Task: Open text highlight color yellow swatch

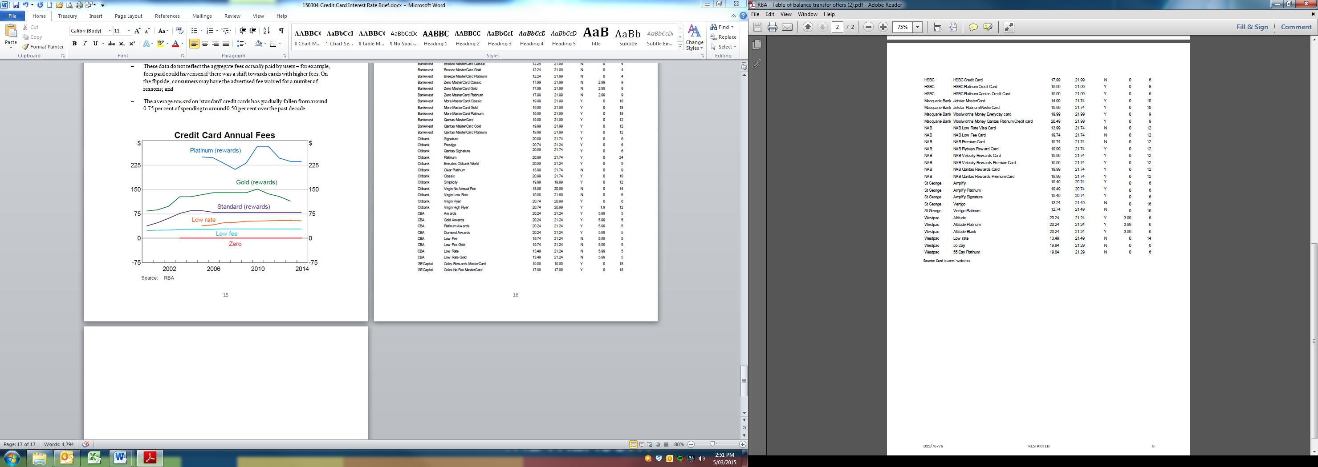Action: click(160, 44)
